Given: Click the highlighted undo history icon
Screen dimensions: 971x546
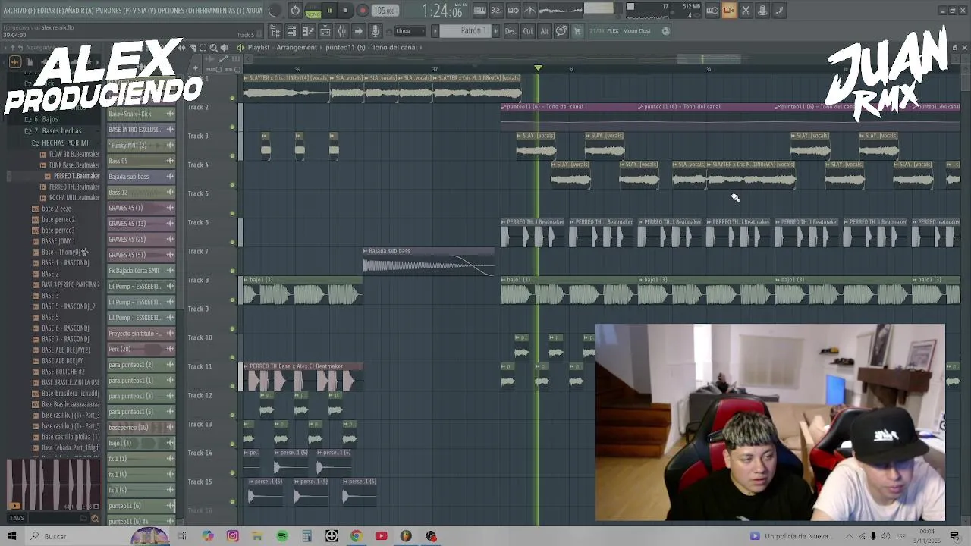Looking at the screenshot, I should [x=728, y=11].
